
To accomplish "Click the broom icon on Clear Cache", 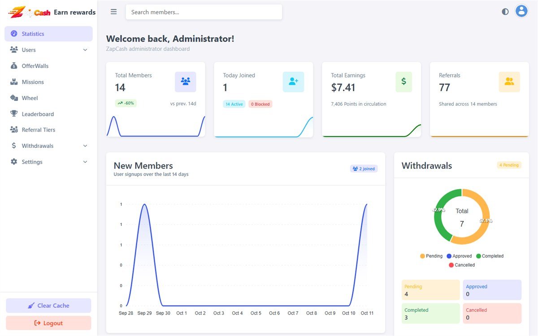I will 31,306.
